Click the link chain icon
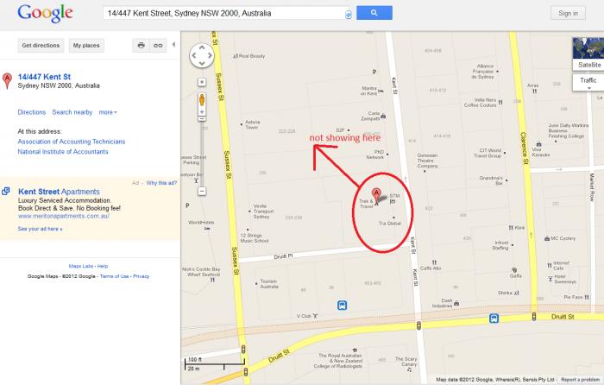604x385 pixels. coord(158,46)
